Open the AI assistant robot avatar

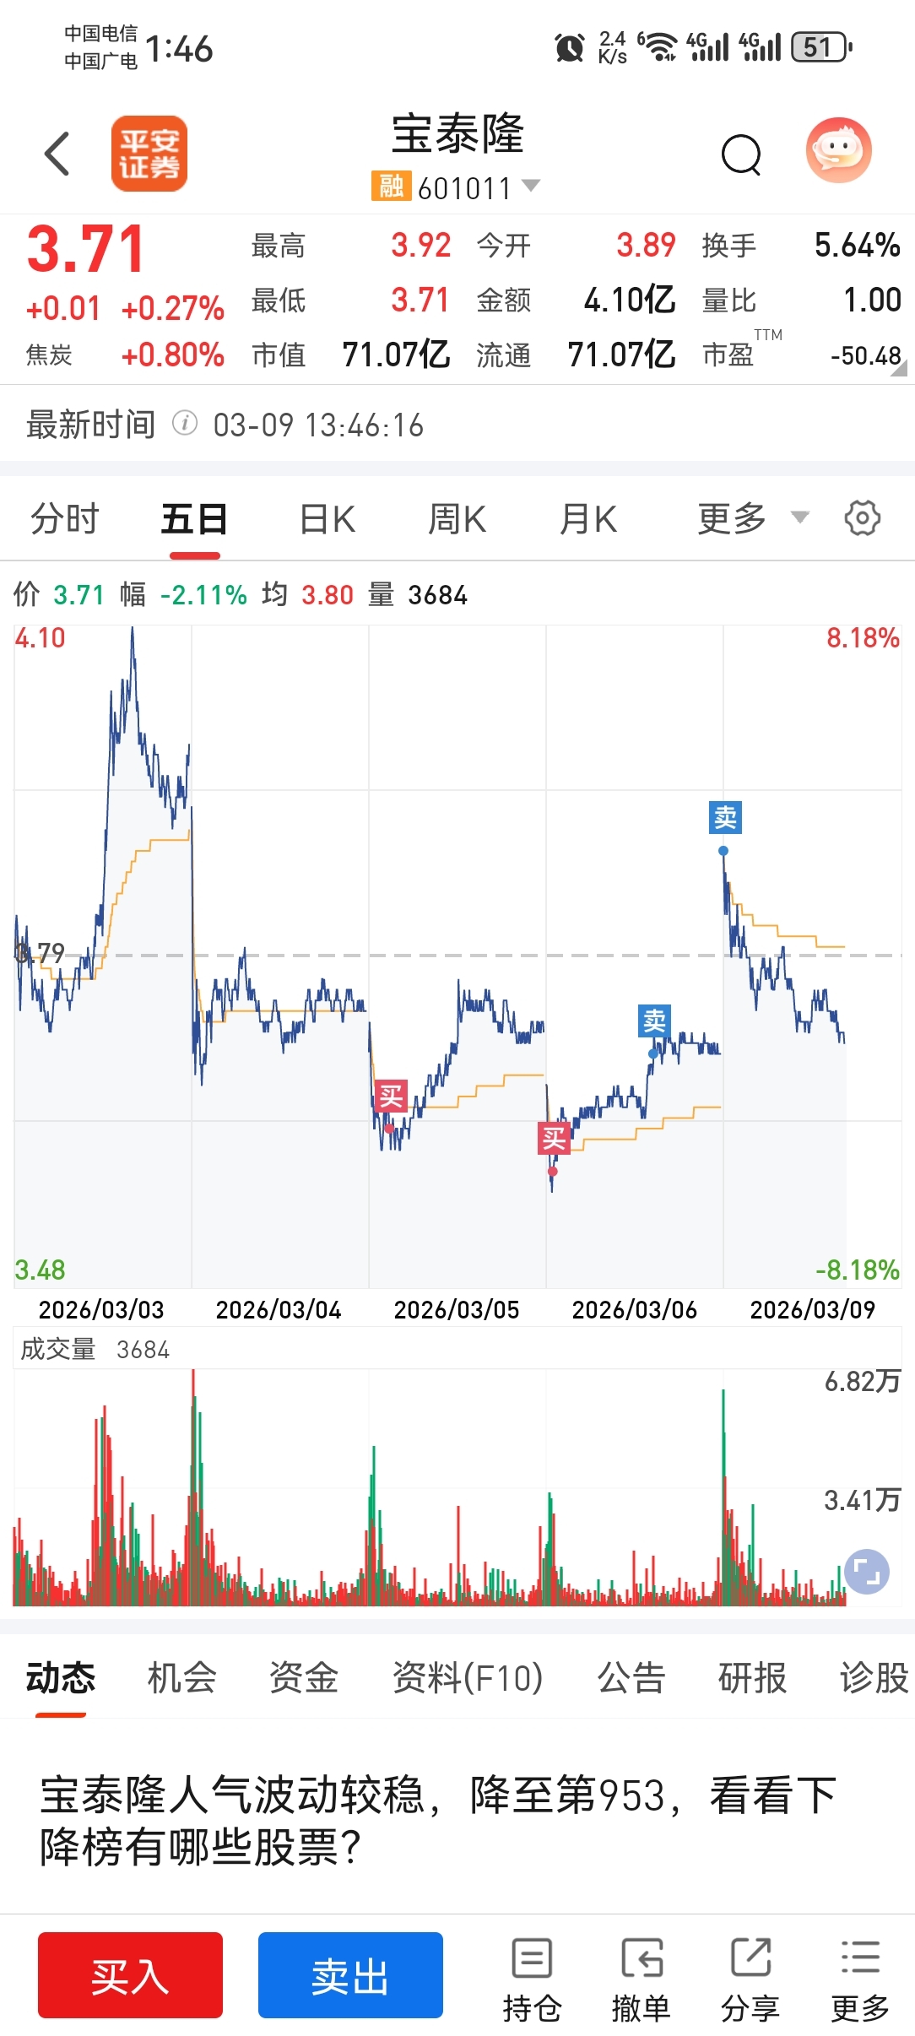(x=838, y=151)
